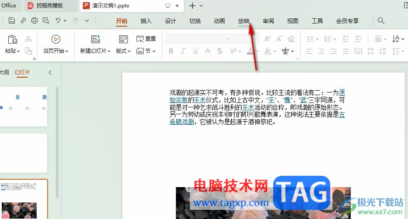Viewport: 408px width, 219px height.
Task: Switch to the 设计 (Design) tab
Action: tap(171, 21)
